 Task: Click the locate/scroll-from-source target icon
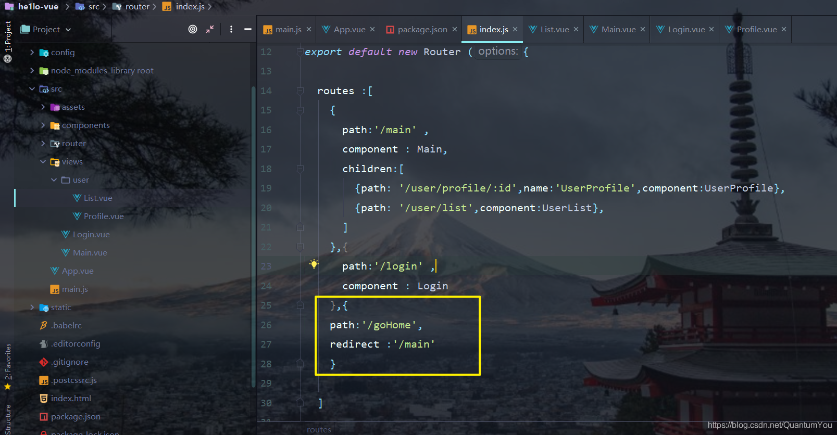pos(193,29)
